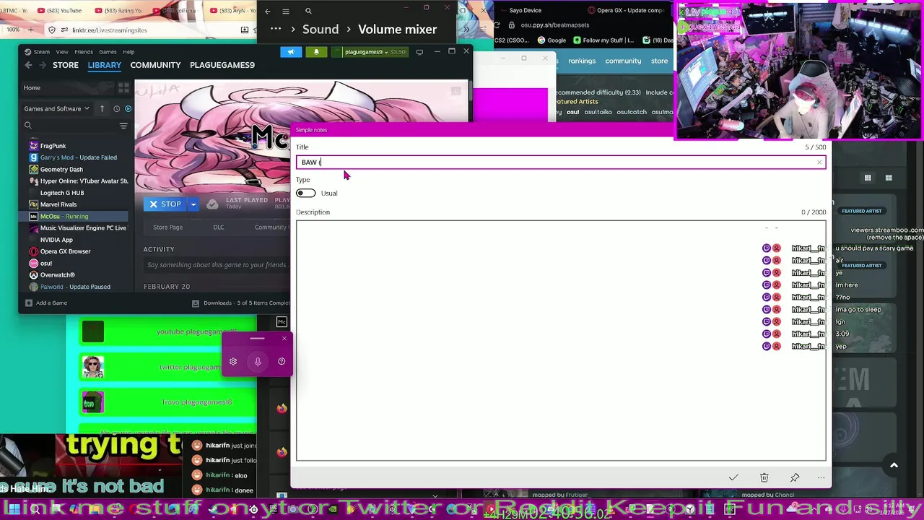
Task: Select Overwatch® in the library
Action: coord(58,275)
